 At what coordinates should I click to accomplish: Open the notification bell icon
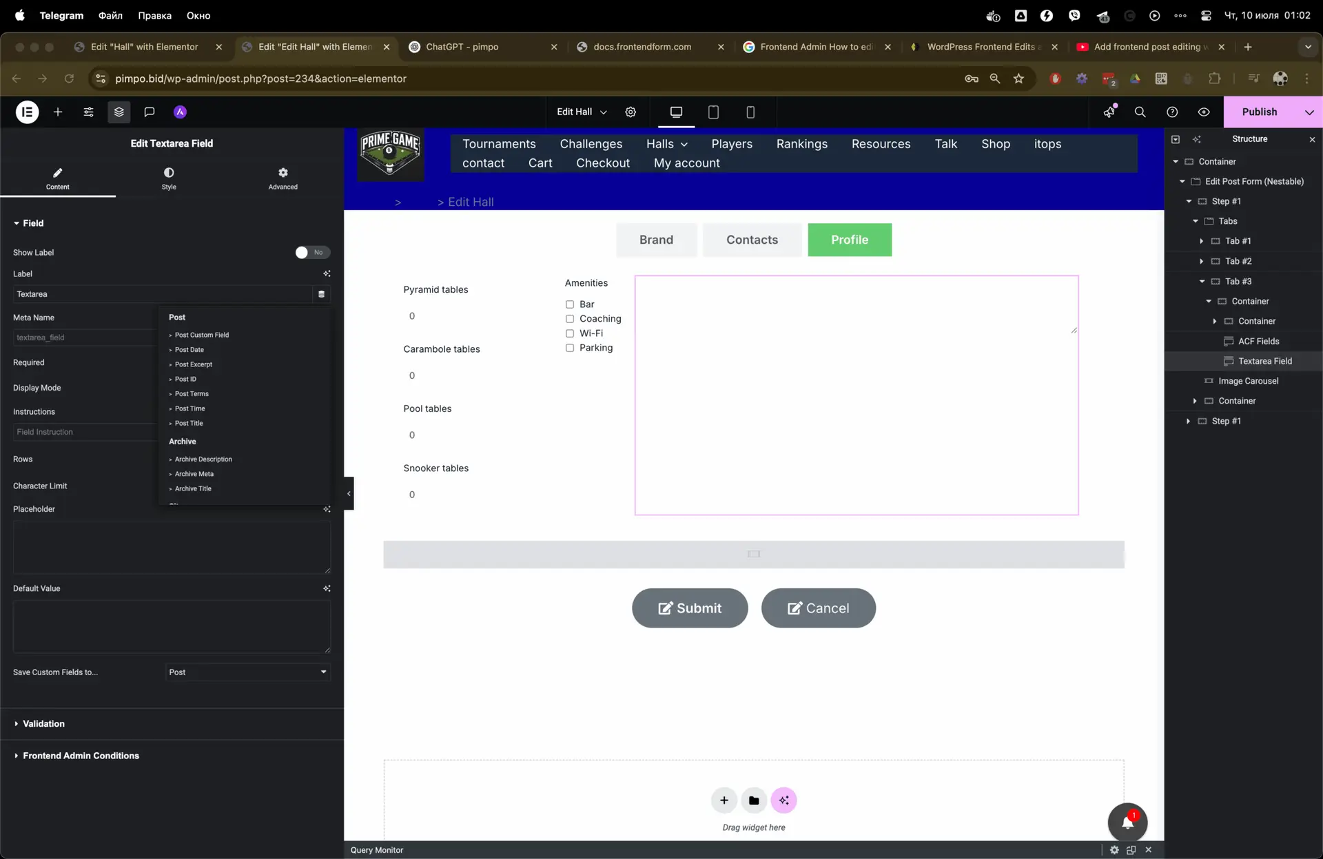coord(1127,822)
